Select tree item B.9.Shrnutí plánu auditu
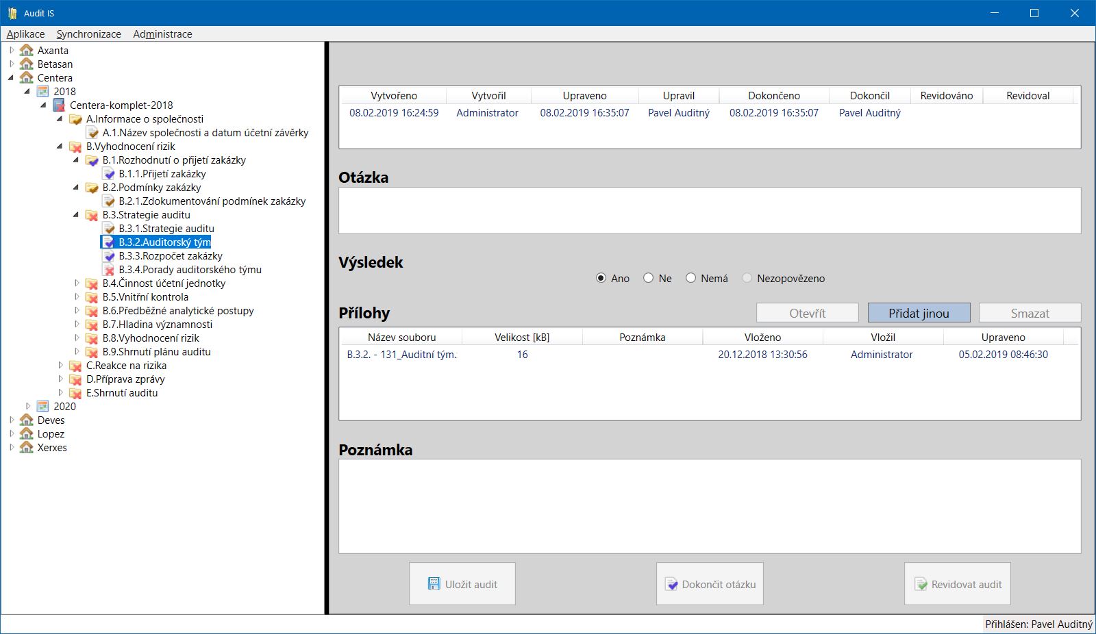 [156, 352]
